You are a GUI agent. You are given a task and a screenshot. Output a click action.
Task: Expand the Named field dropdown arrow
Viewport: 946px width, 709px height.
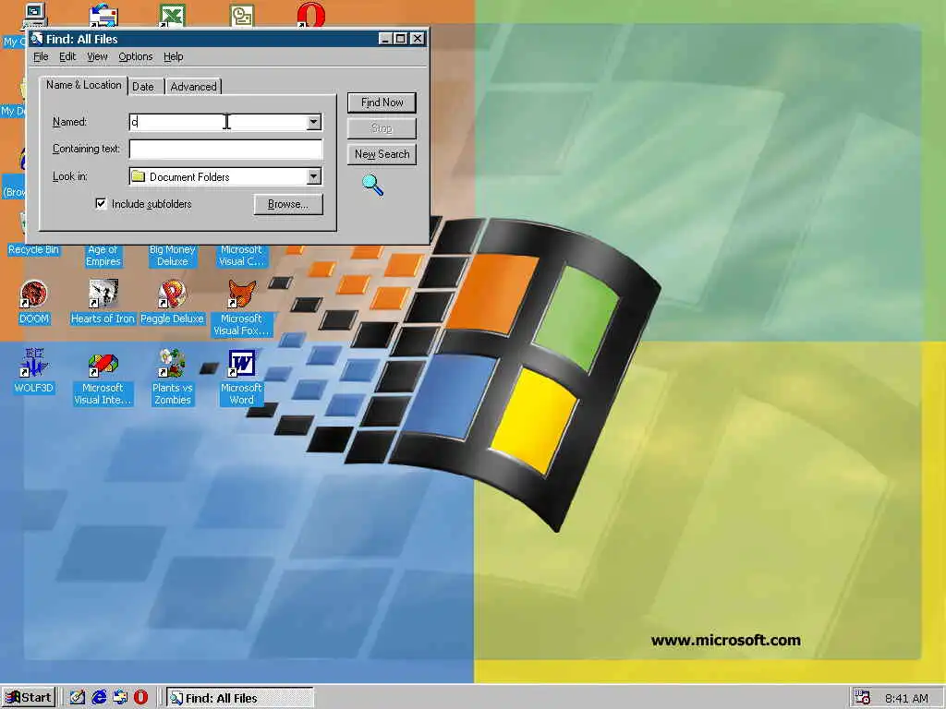(313, 122)
